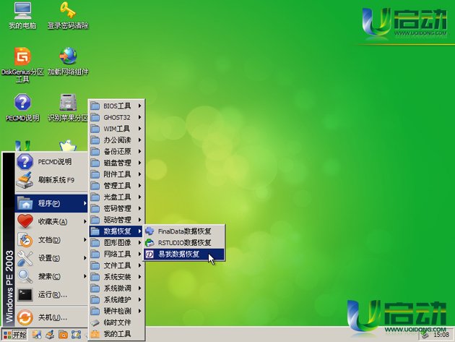
Task: Expand the 硬件检测 submenu arrow
Action: point(139,311)
